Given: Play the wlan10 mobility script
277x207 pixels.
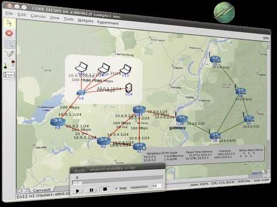Looking at the screenshot, I should [78, 191].
